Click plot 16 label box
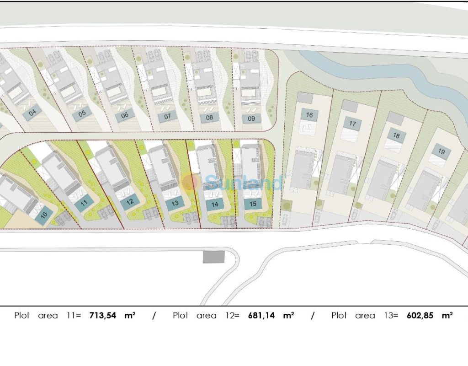This screenshot has width=468, height=366. (309, 115)
